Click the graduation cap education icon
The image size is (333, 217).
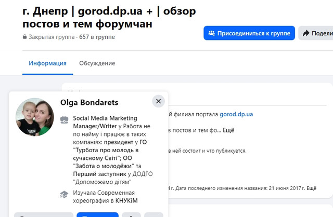[65, 194]
